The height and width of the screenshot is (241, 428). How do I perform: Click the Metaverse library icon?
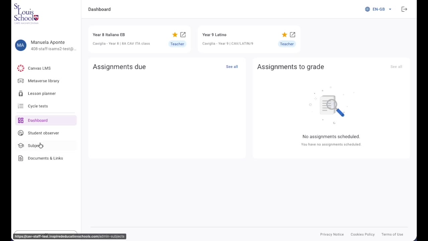tap(21, 81)
